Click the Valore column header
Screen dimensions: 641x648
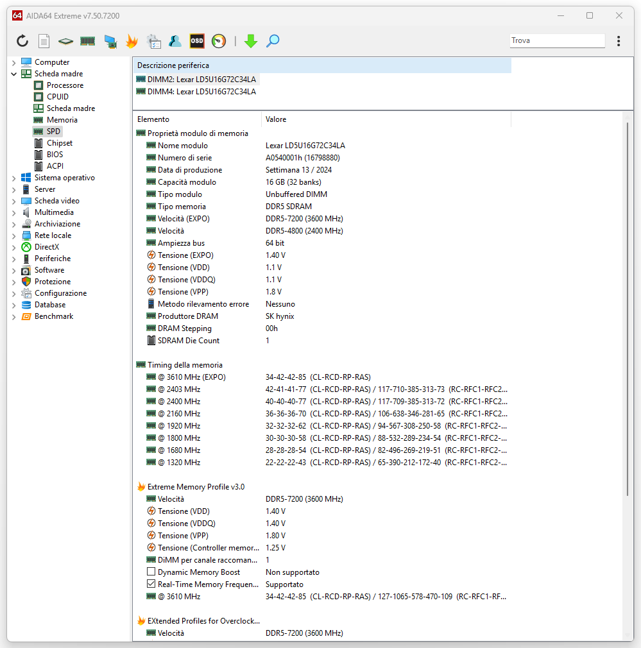[x=386, y=119]
